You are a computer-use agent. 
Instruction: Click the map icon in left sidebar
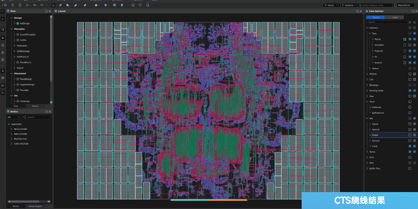(x=3, y=78)
